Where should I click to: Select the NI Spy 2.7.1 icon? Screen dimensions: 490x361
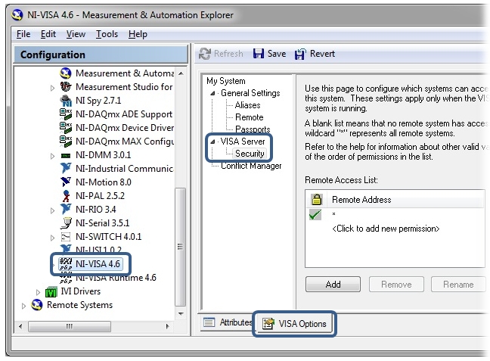pyautogui.click(x=66, y=101)
